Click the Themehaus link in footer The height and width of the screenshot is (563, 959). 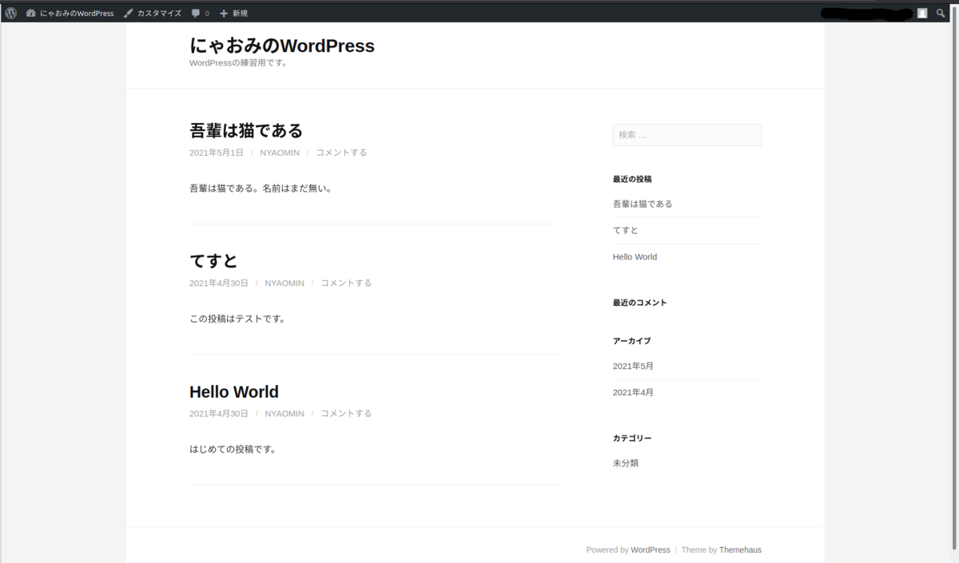(740, 550)
